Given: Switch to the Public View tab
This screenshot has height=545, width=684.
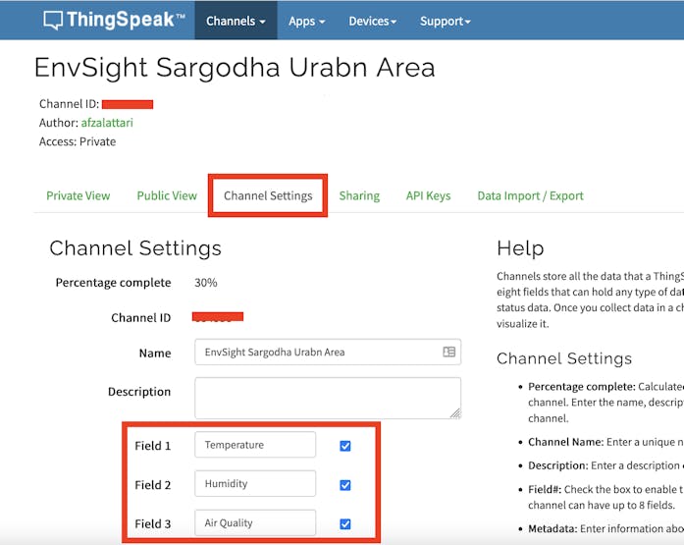Looking at the screenshot, I should click(x=167, y=196).
